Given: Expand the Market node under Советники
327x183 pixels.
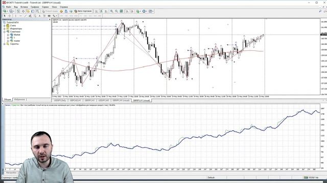Looking at the screenshot, I should click(8, 35).
